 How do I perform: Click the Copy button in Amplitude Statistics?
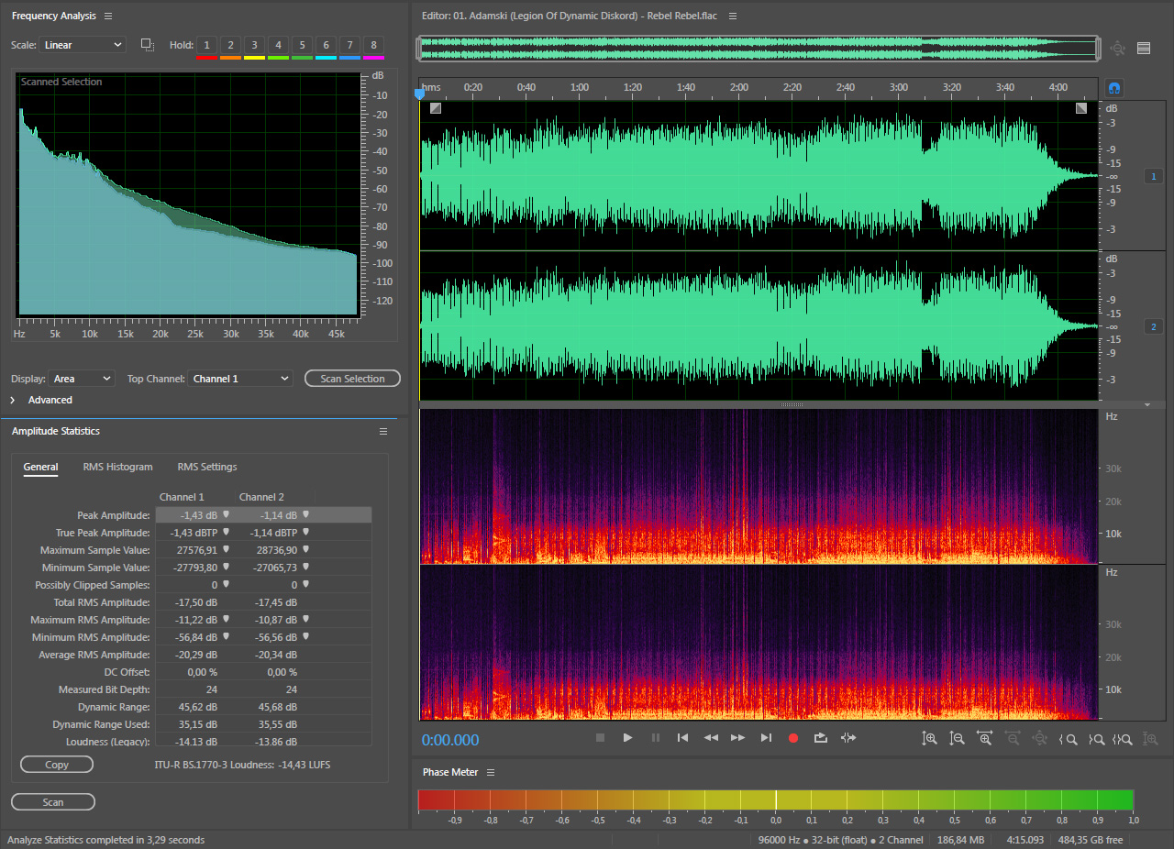57,765
